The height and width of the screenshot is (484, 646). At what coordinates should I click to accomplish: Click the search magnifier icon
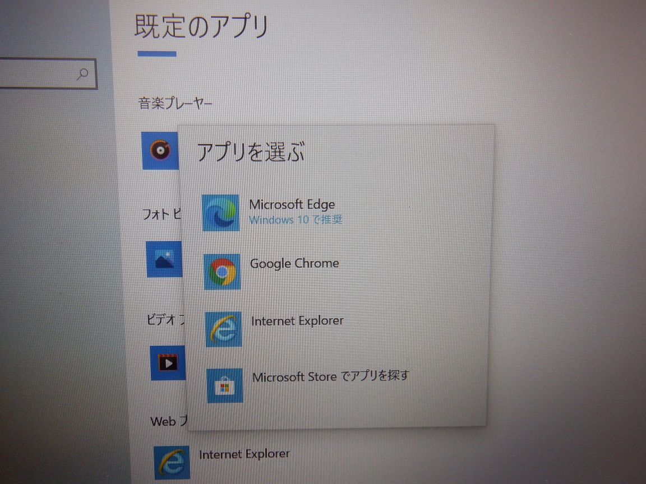[x=82, y=74]
